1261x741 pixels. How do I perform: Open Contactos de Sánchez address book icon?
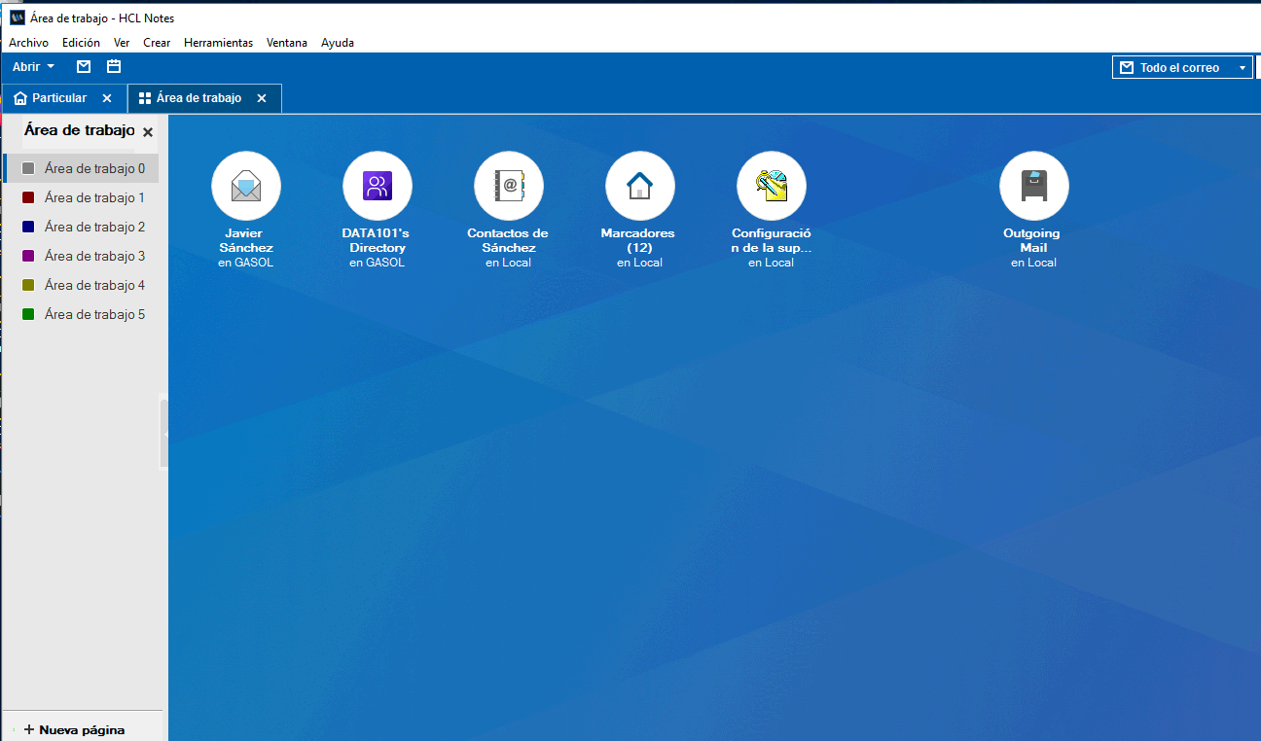coord(509,186)
